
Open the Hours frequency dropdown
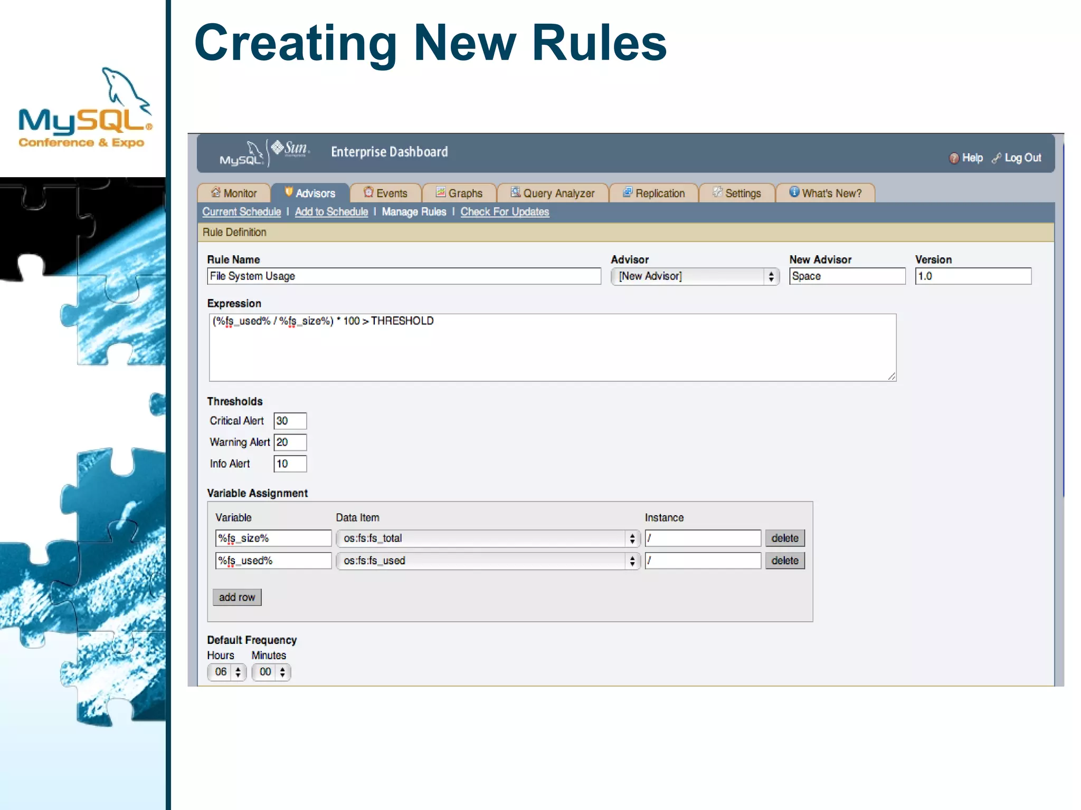[227, 672]
